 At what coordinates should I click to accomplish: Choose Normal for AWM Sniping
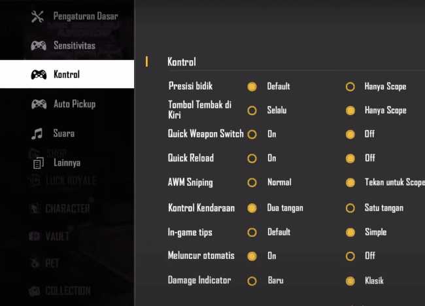click(x=252, y=182)
